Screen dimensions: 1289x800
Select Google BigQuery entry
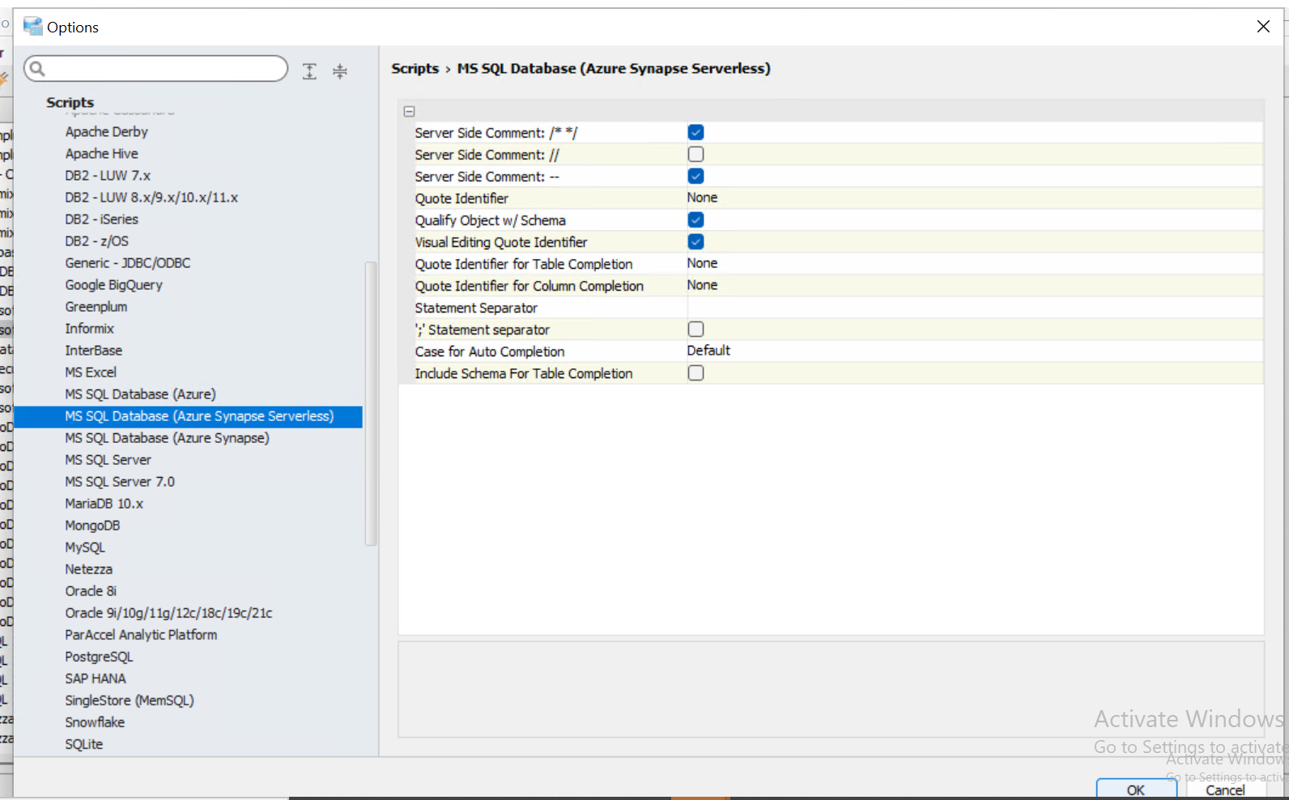pos(114,285)
